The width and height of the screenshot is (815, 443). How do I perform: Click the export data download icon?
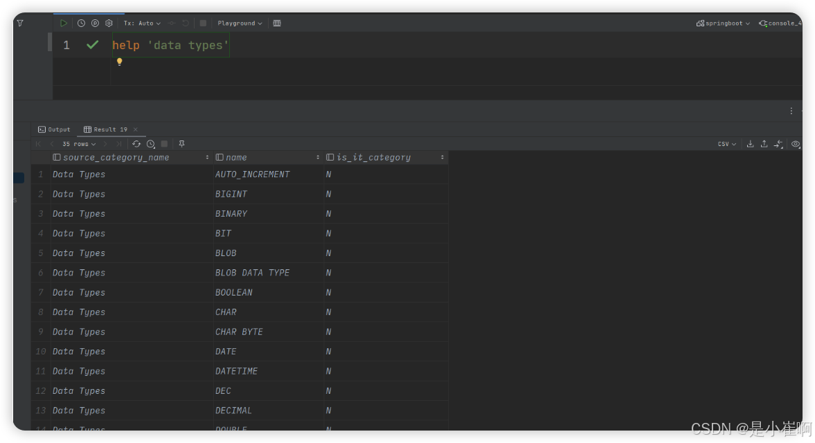[750, 144]
